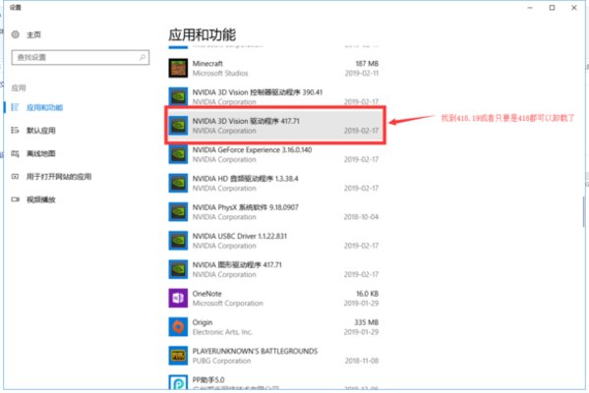The height and width of the screenshot is (393, 589).
Task: Click PLAYERUNKNOWN'S BATTLEGROUNDS icon
Action: (178, 356)
